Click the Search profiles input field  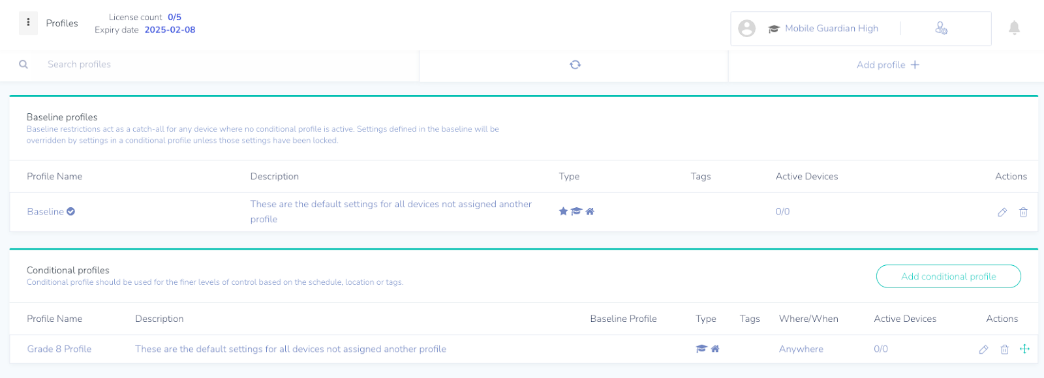(222, 65)
